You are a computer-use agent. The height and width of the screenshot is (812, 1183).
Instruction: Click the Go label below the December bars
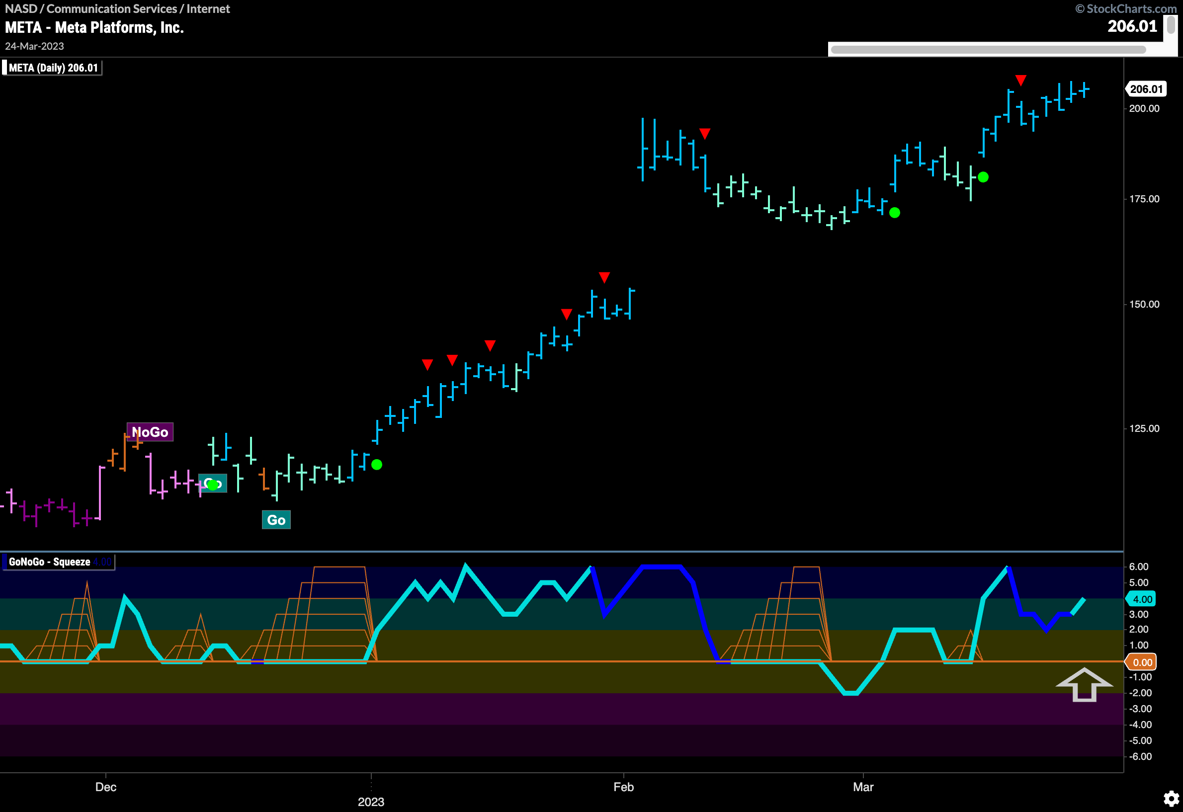[x=276, y=520]
